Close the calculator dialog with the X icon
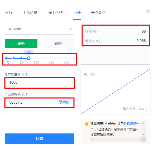Viewport: 154px width, 149px height. point(148,12)
